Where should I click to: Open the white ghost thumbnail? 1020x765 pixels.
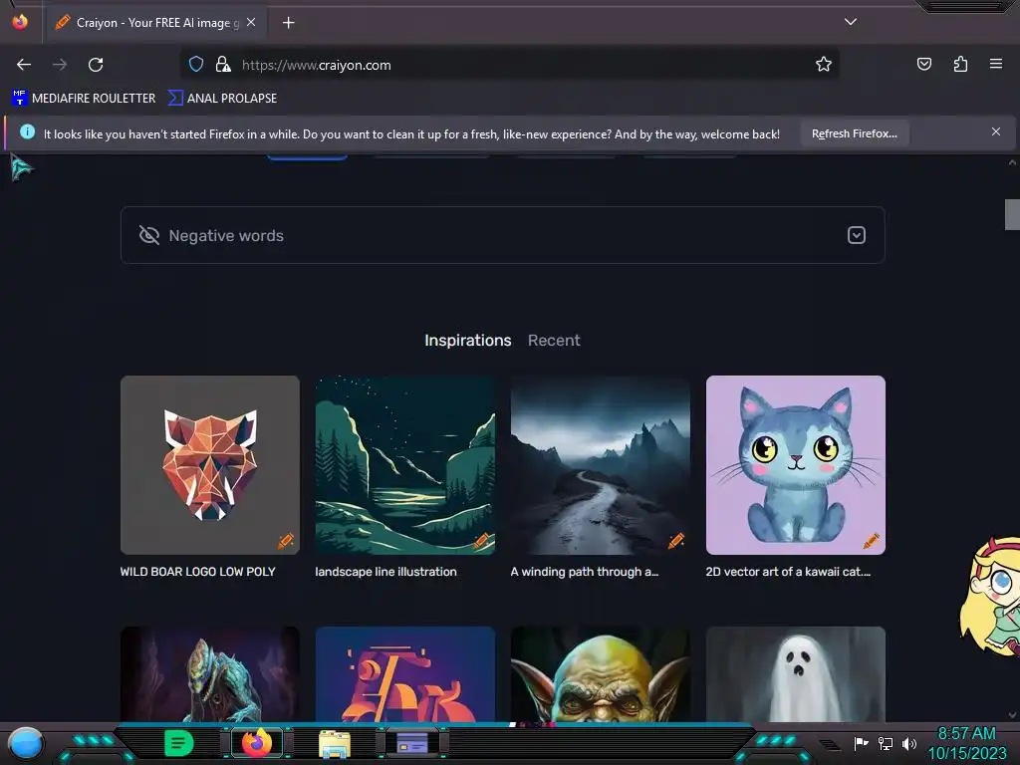[796, 674]
